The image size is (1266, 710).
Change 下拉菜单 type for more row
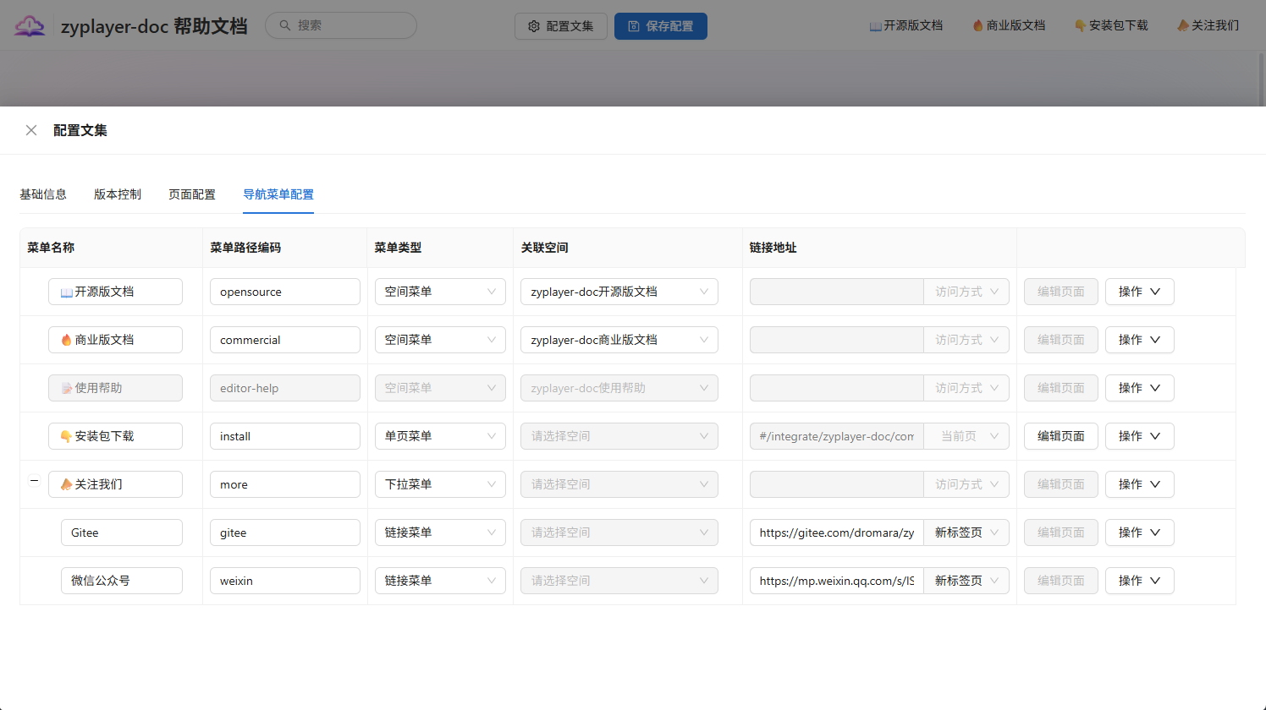click(440, 484)
